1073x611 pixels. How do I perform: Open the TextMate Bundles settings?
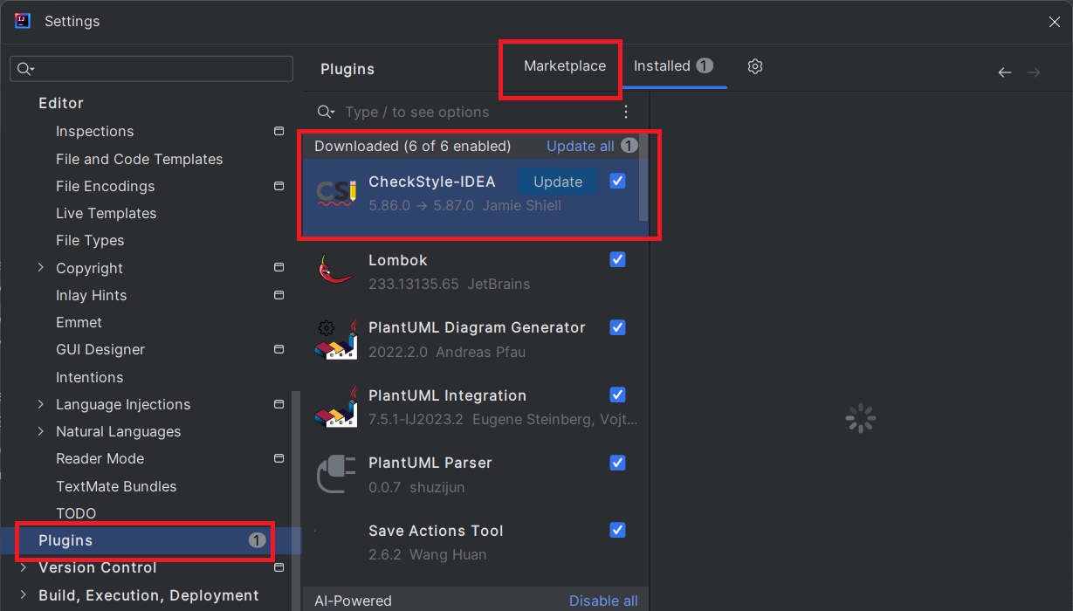point(116,486)
